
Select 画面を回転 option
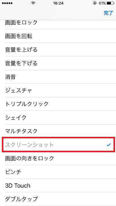click(x=58, y=36)
